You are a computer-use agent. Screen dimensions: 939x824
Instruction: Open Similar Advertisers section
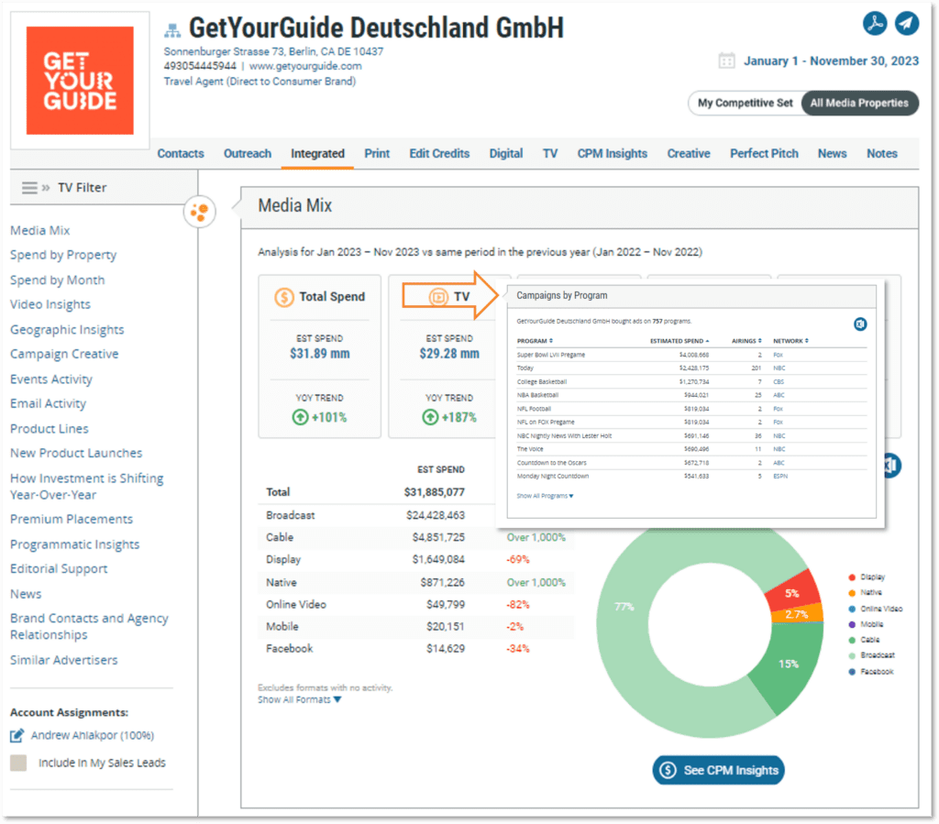64,660
